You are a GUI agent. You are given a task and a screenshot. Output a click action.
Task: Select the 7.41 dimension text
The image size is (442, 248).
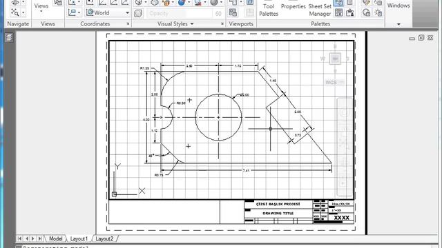click(246, 171)
